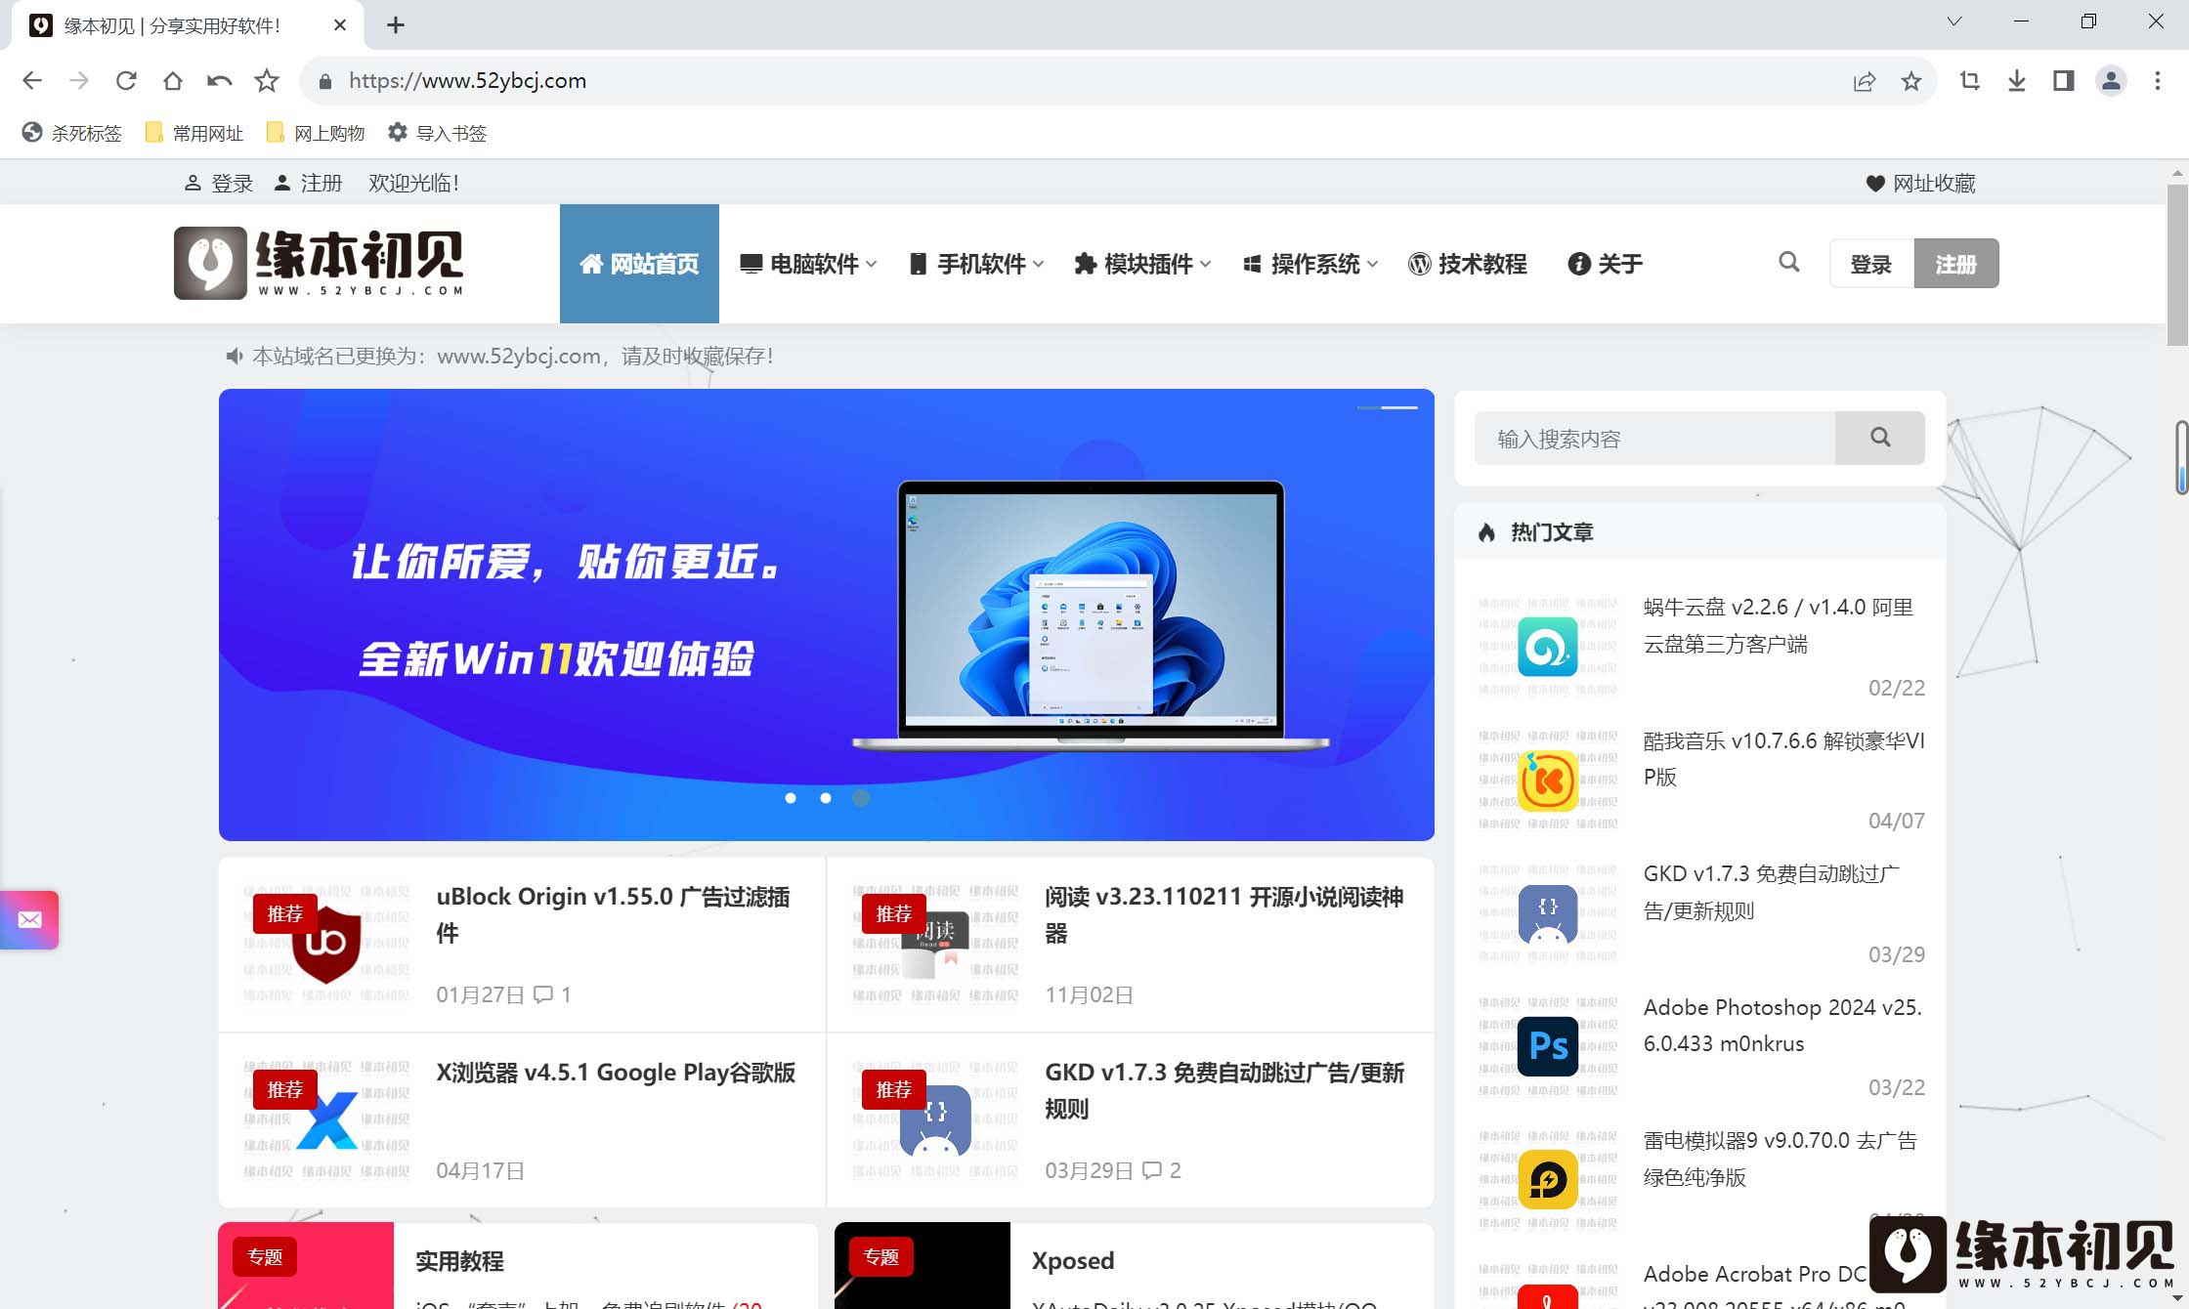Open the 雷电模拟器9 hot article
The height and width of the screenshot is (1309, 2189).
1781,1159
